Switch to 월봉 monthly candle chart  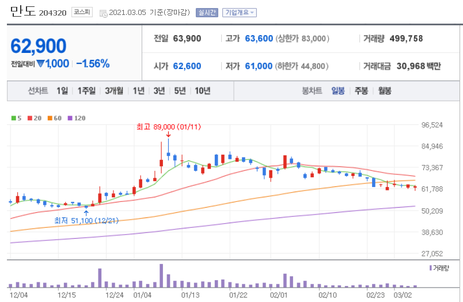(x=385, y=91)
